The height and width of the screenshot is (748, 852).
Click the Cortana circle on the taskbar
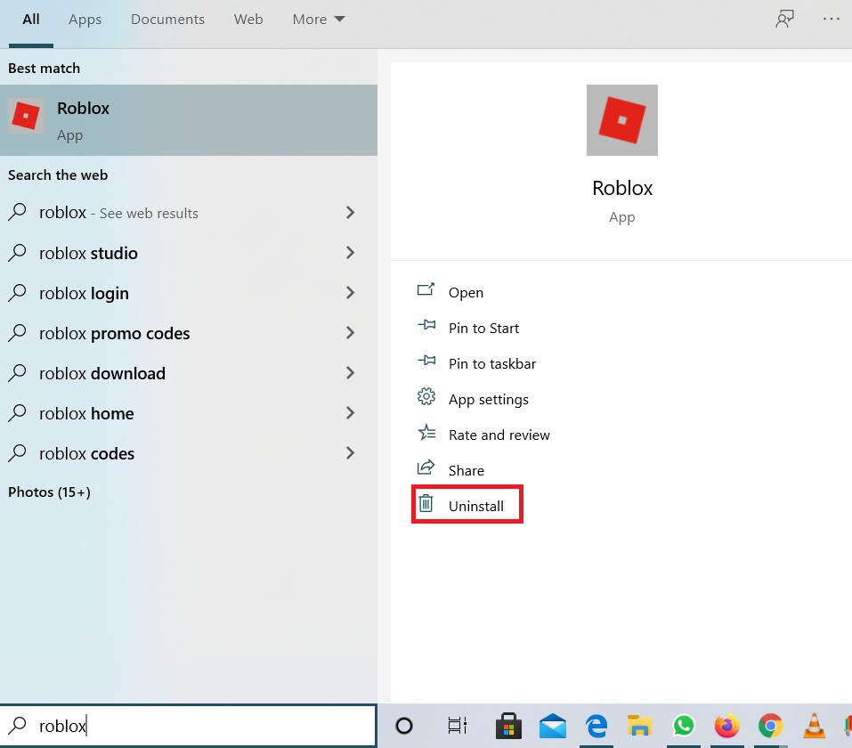coord(403,726)
